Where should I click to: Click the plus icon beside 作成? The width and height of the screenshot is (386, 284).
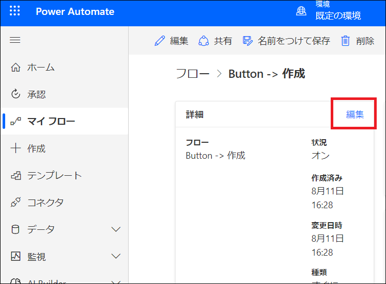(x=16, y=148)
